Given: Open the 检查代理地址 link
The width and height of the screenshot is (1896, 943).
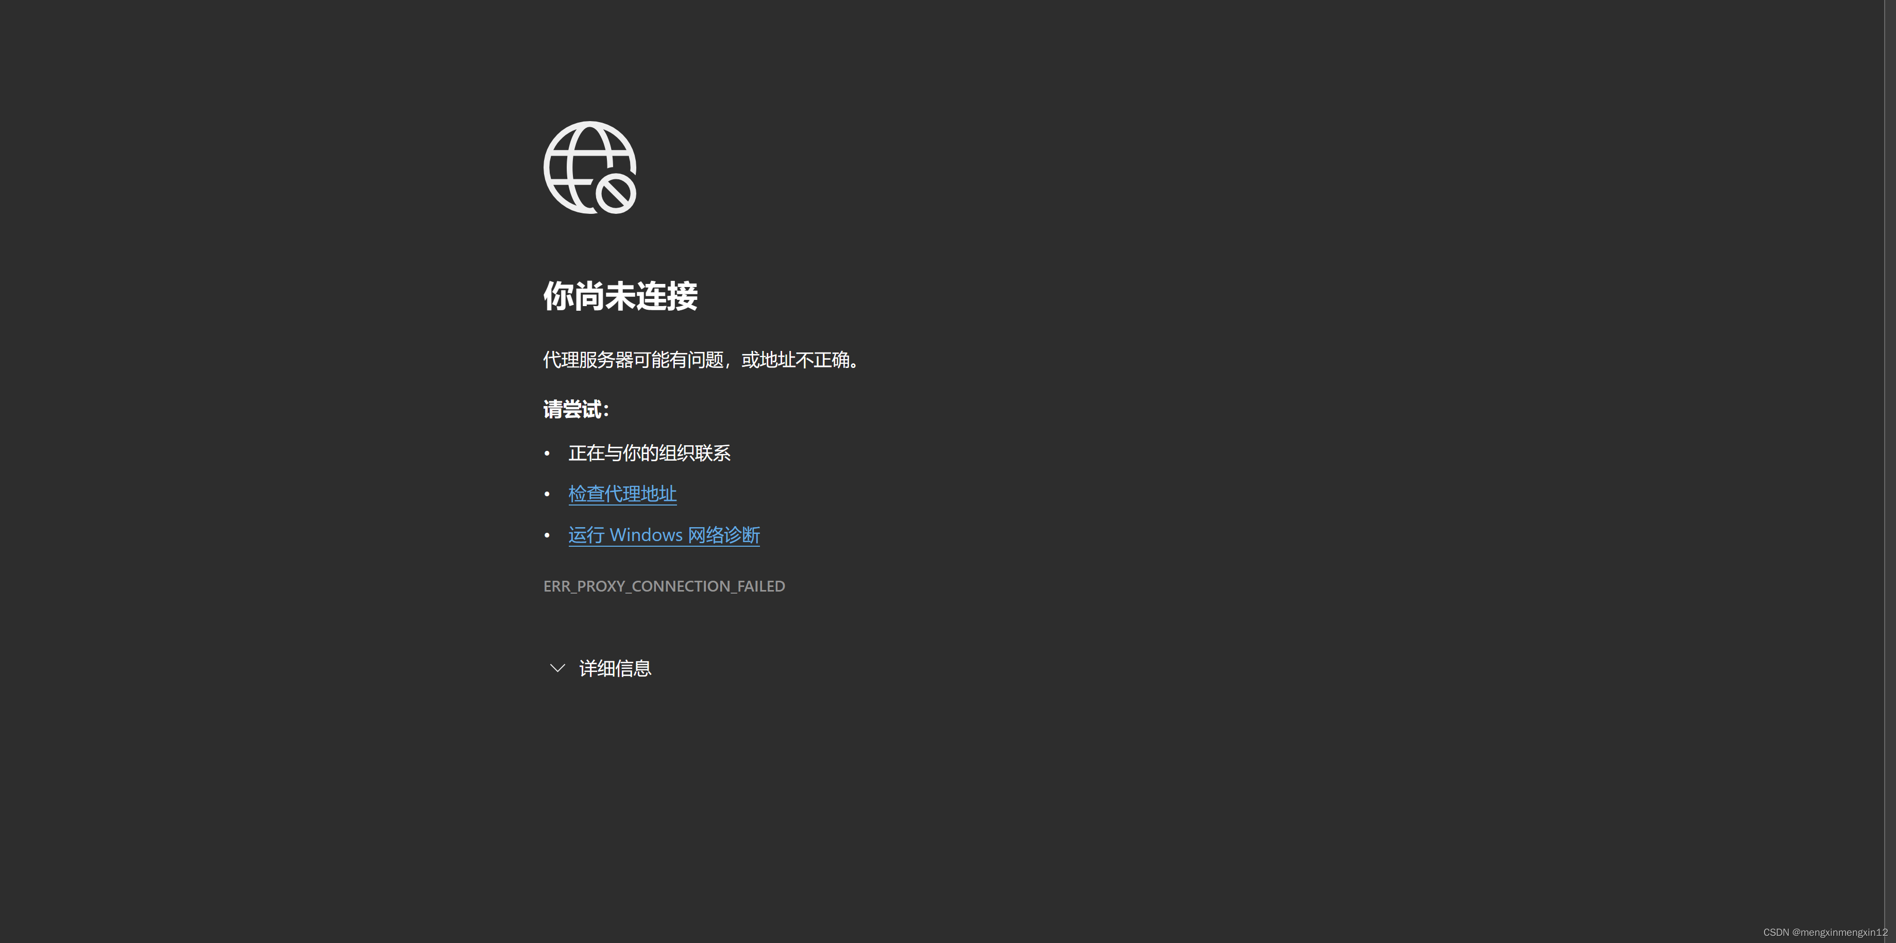Looking at the screenshot, I should 622,494.
